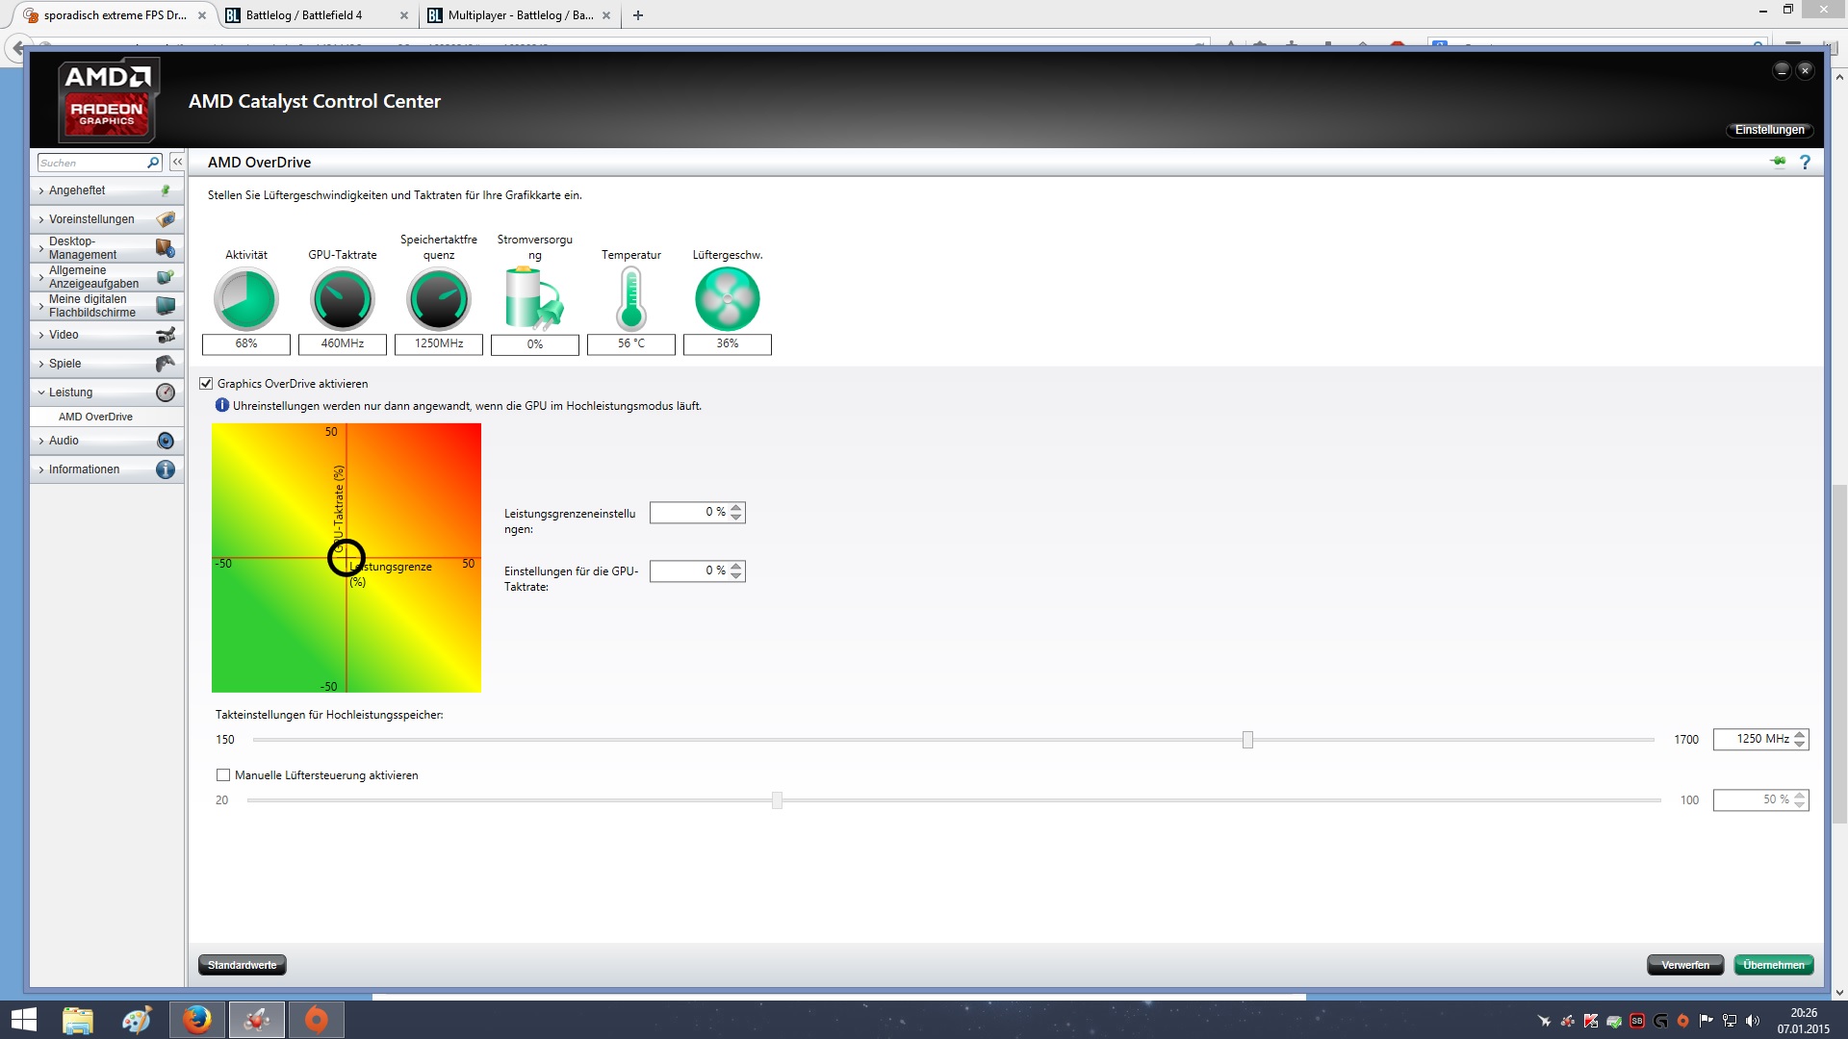
Task: Click the Aktivität pie gauge icon
Action: [x=245, y=298]
